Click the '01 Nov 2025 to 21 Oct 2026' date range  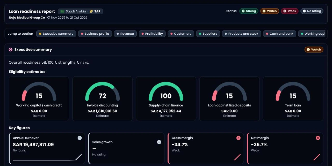click(67, 18)
